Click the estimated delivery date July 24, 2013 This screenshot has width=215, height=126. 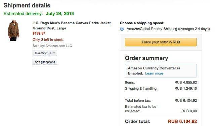tap(60, 13)
